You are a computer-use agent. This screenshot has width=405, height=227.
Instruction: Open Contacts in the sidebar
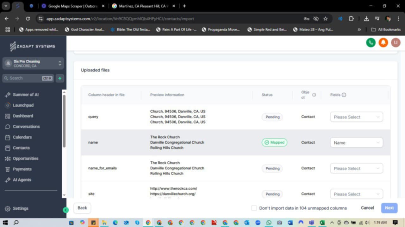click(x=21, y=148)
